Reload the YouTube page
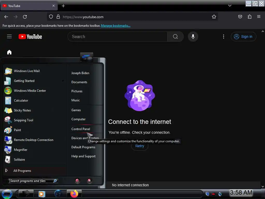The width and height of the screenshot is (265, 199). tap(25, 17)
